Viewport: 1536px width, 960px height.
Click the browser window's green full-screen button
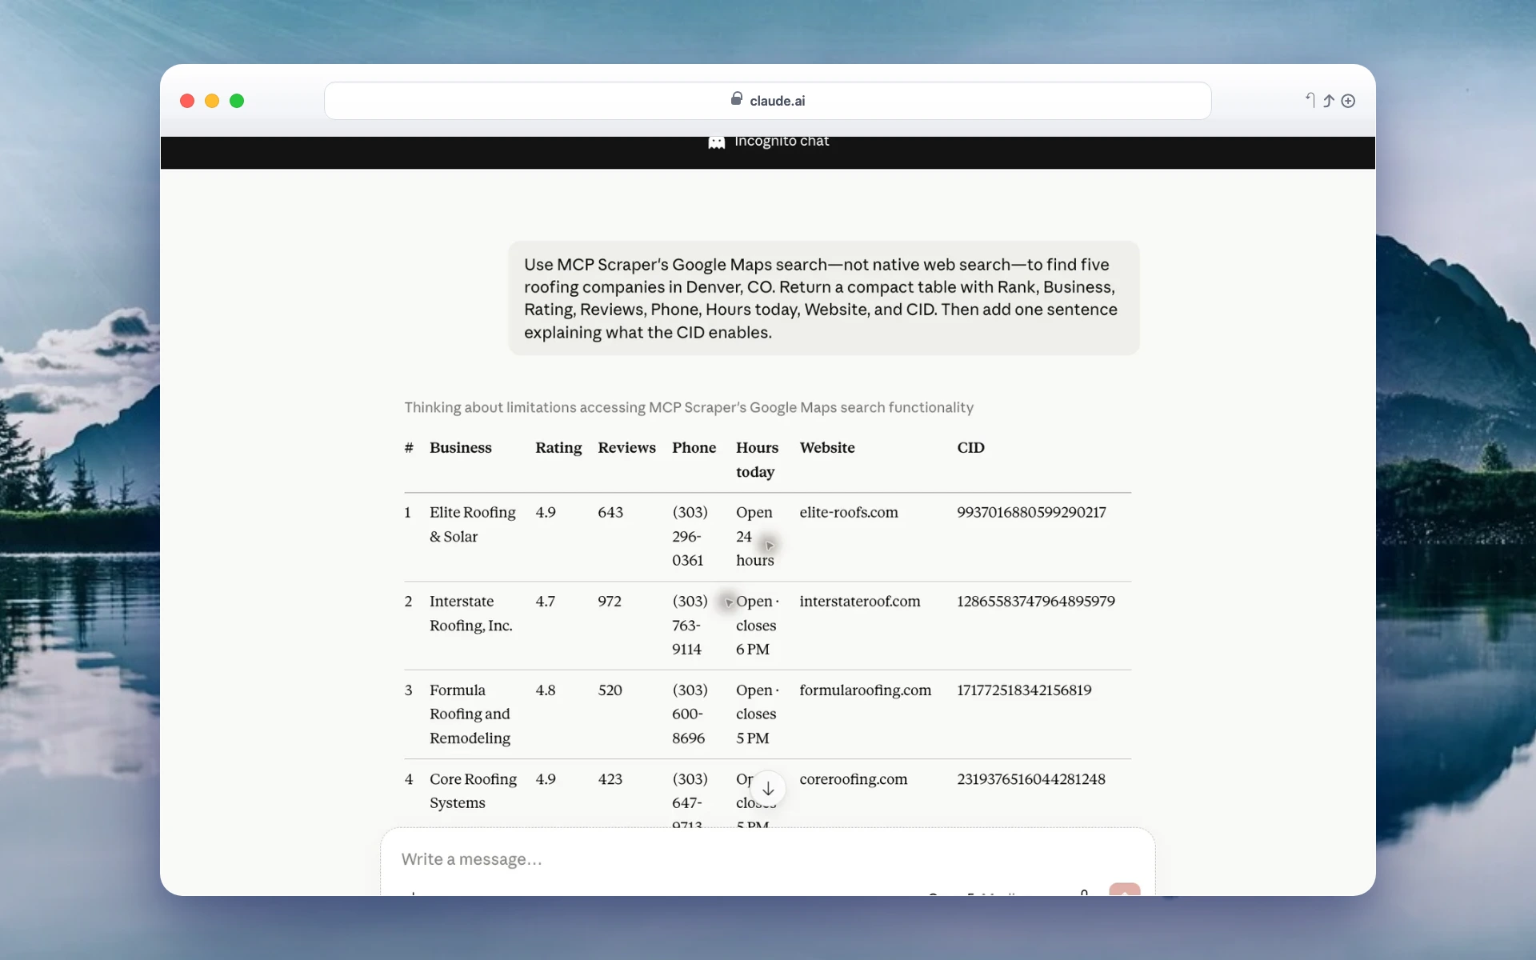(x=237, y=101)
